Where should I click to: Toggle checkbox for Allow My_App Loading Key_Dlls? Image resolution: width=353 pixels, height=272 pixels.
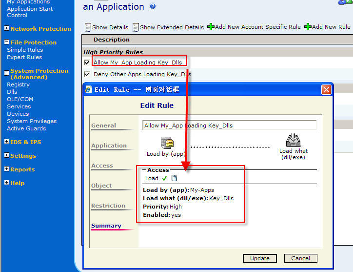[87, 62]
